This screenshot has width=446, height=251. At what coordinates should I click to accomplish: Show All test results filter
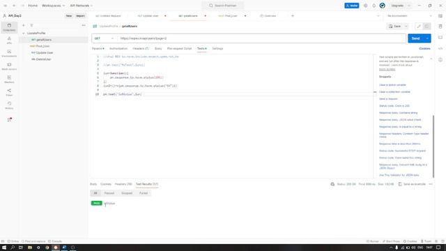tap(95, 193)
